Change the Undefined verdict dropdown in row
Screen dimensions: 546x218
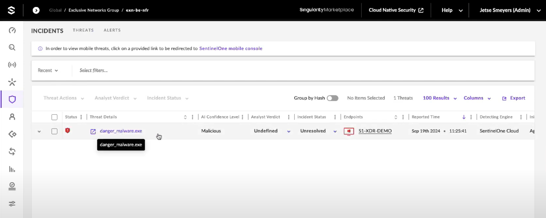pos(272,131)
